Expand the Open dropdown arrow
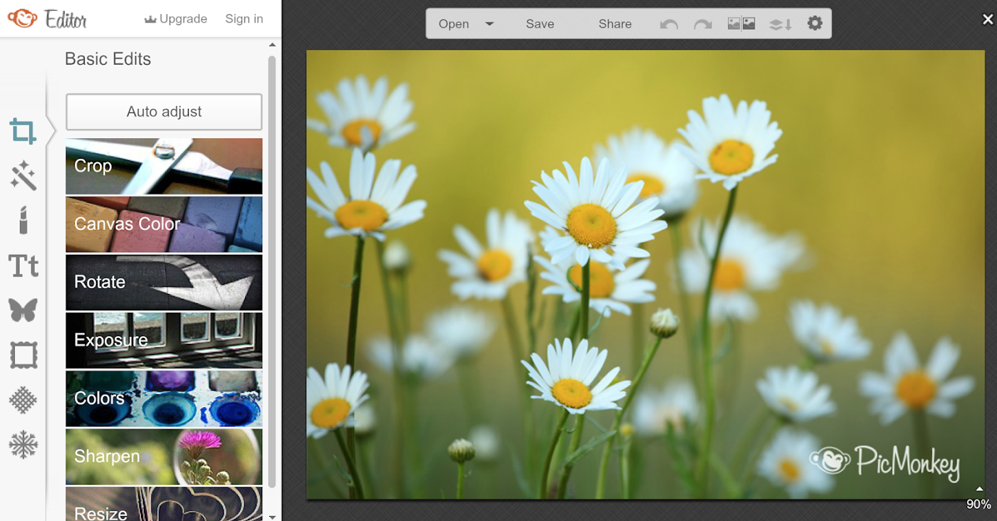The height and width of the screenshot is (521, 997). pyautogui.click(x=489, y=23)
